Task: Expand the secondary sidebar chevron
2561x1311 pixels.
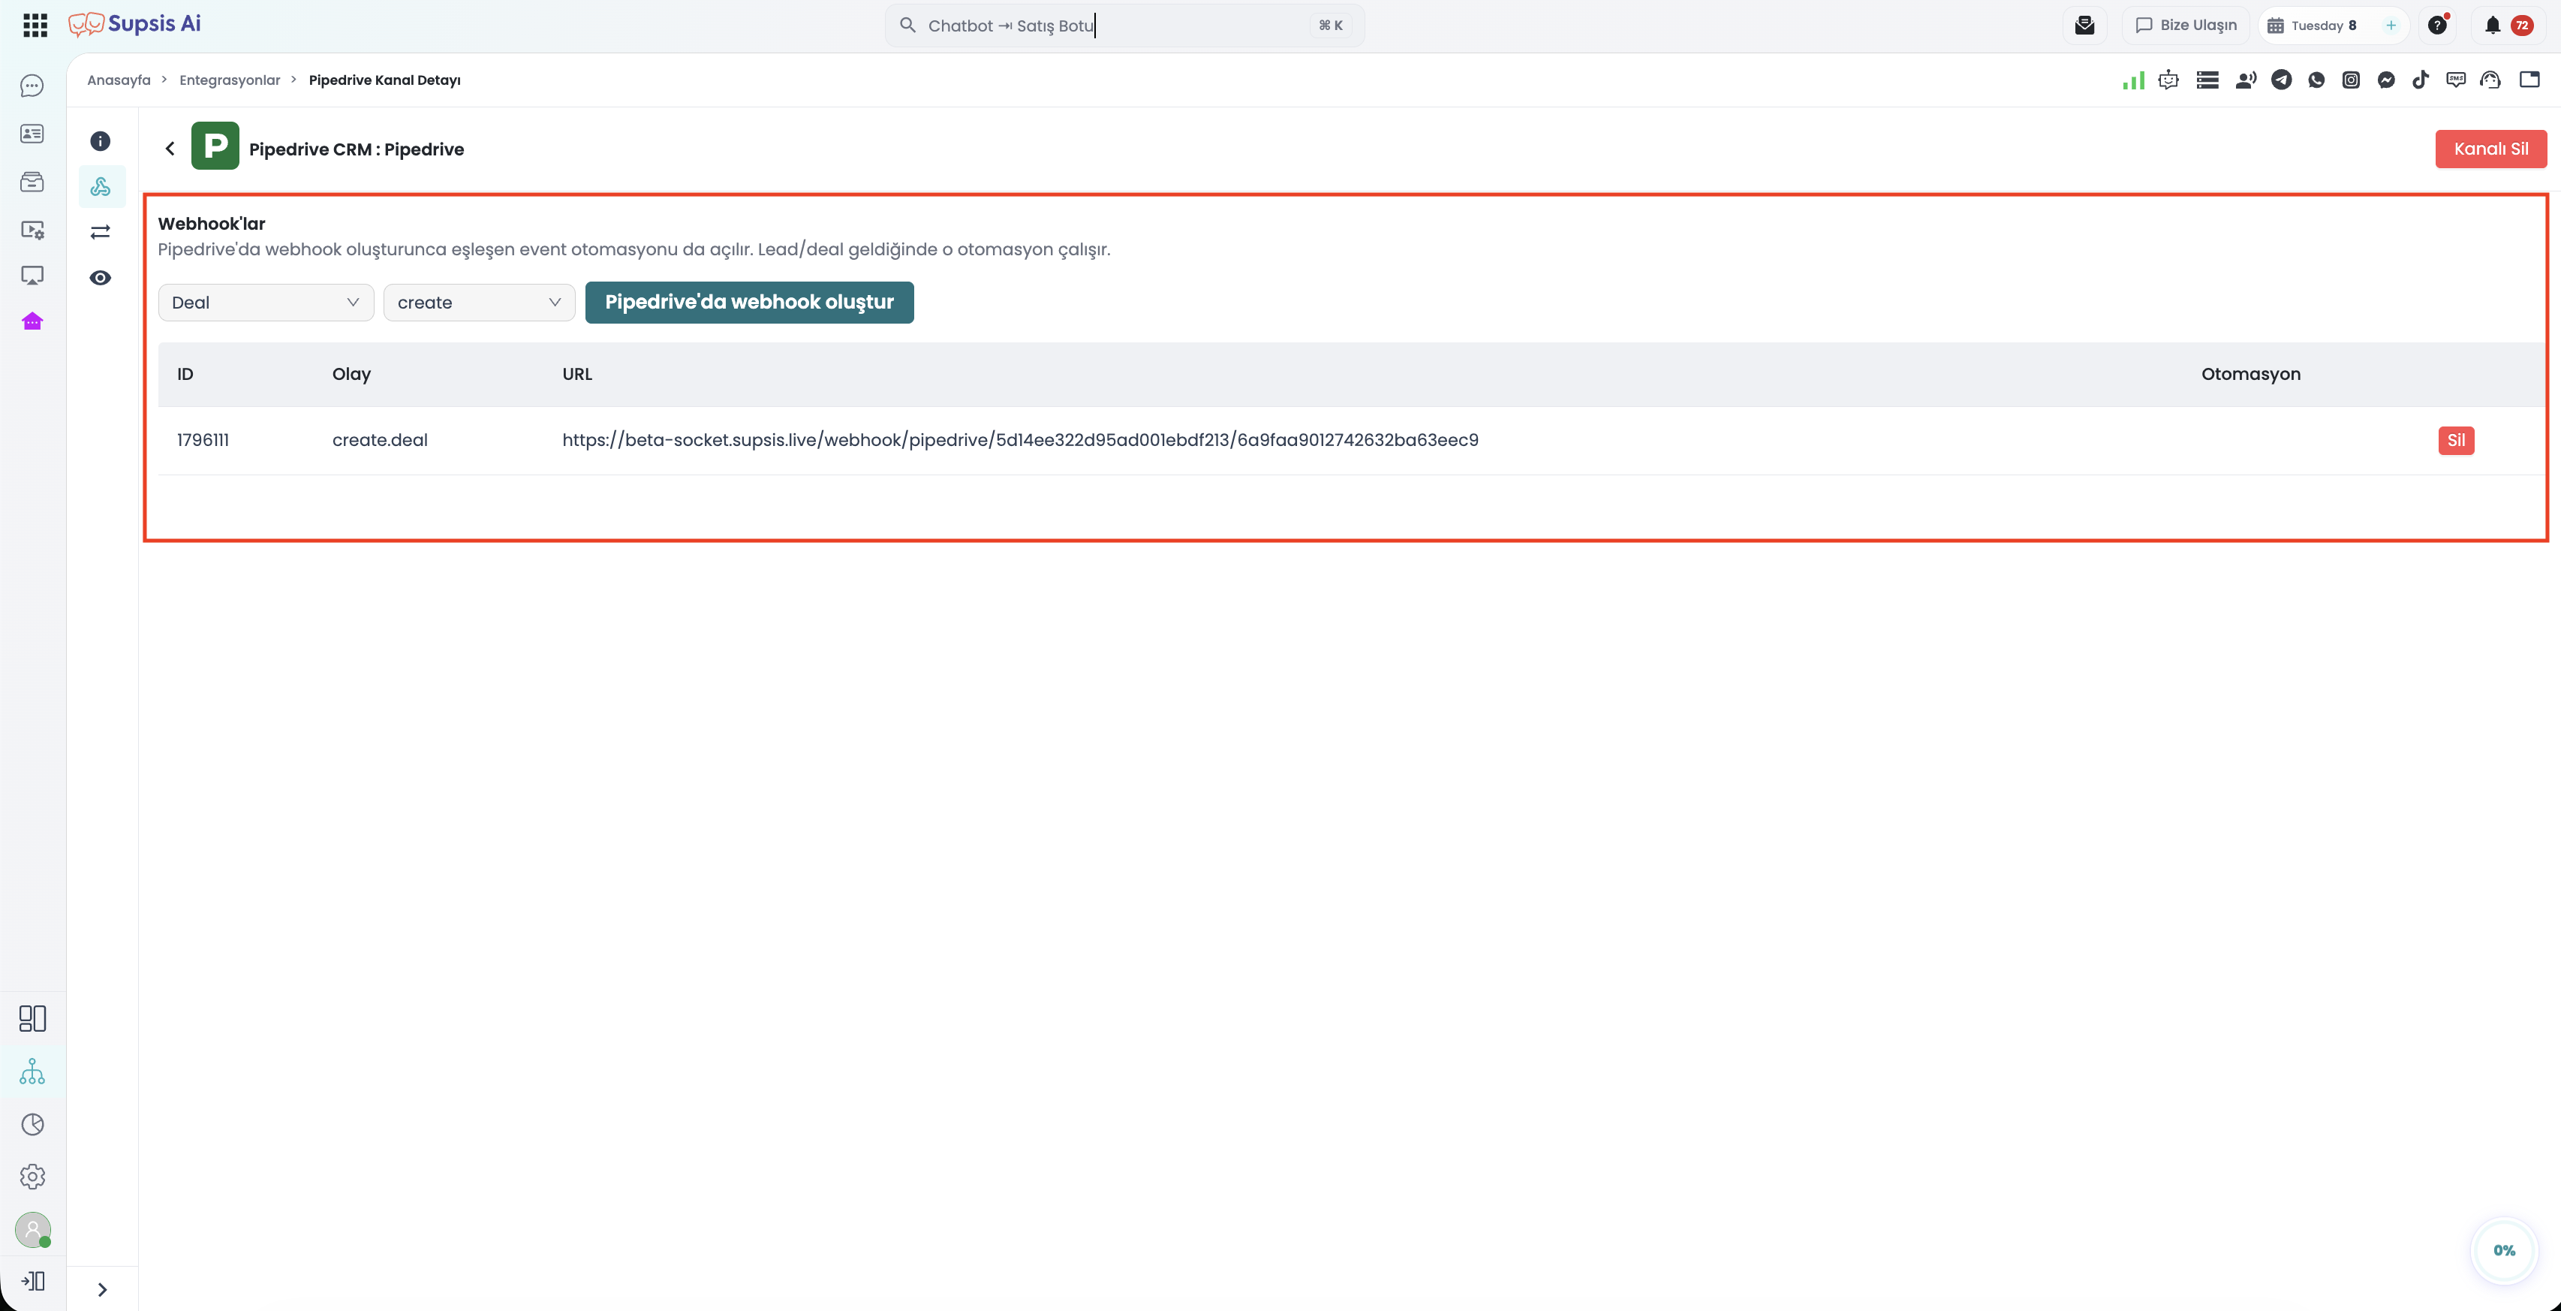Action: pyautogui.click(x=102, y=1290)
